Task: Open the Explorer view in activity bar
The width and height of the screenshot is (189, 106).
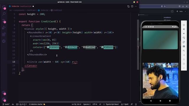Action: [x=4, y=7]
